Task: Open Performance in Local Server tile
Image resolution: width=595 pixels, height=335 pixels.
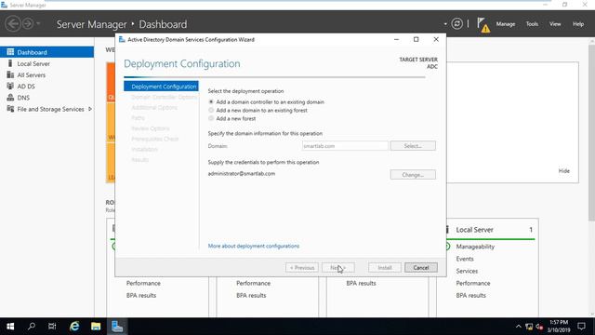Action: [473, 283]
